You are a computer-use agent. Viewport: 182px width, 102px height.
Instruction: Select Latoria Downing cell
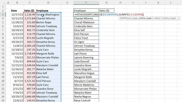click(x=86, y=58)
